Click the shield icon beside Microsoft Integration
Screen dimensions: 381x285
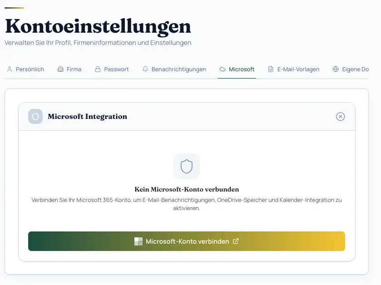click(x=35, y=117)
